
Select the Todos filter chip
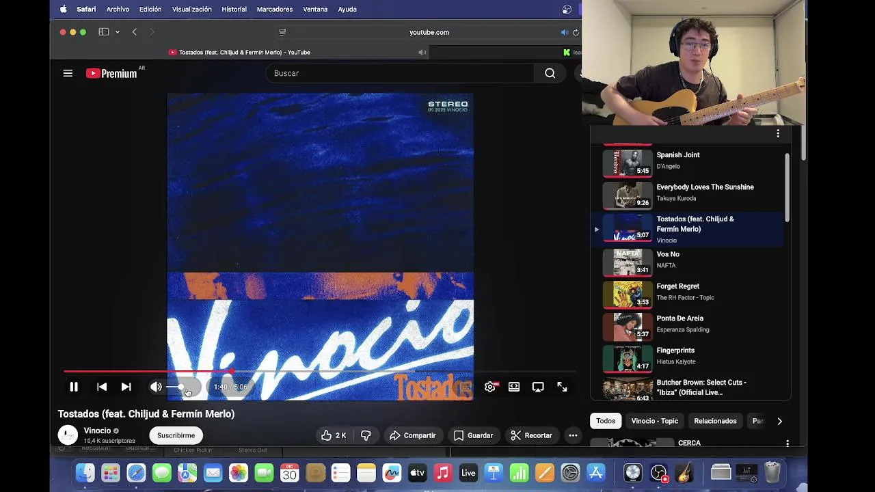coord(606,421)
